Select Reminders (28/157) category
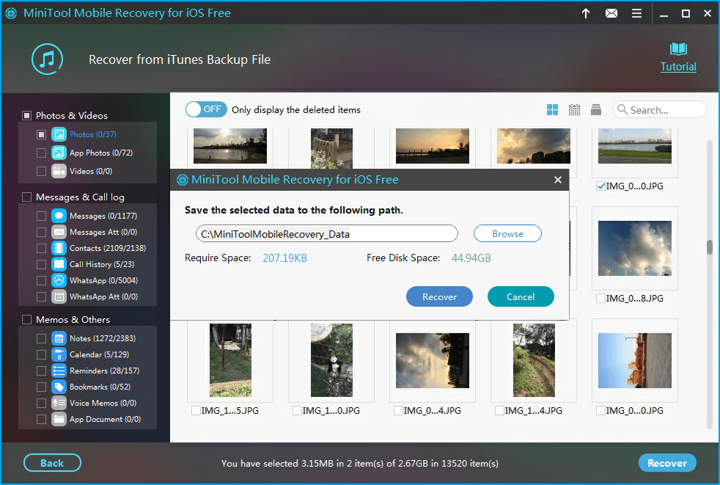The height and width of the screenshot is (485, 720). point(104,371)
